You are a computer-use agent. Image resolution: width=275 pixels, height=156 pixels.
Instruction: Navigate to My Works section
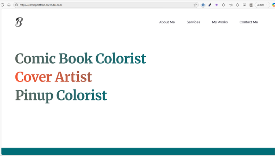(x=220, y=22)
